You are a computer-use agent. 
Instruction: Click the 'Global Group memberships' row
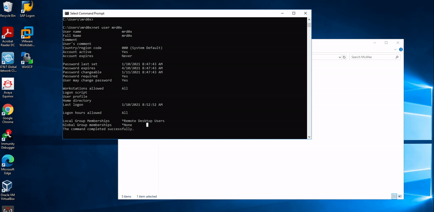[x=98, y=125]
